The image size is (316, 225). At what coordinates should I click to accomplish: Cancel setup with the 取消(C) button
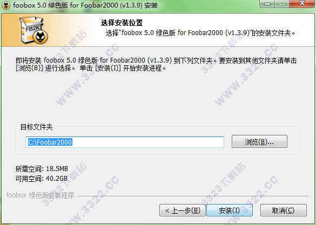pos(284,210)
